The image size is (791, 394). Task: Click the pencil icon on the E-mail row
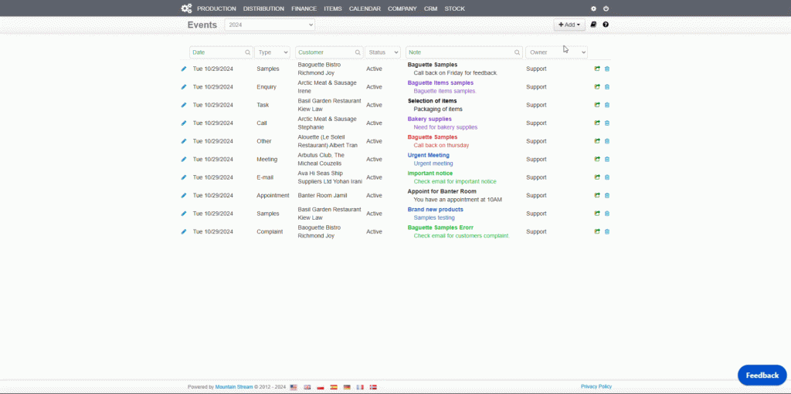184,177
